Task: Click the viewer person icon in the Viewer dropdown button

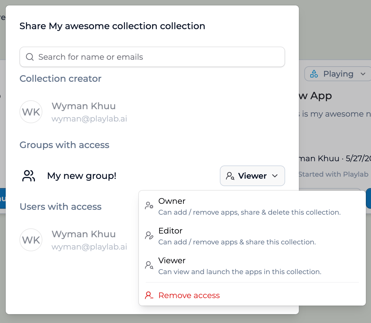Action: point(230,176)
